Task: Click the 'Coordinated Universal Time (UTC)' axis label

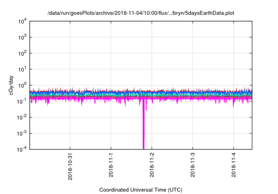Action: [141, 190]
